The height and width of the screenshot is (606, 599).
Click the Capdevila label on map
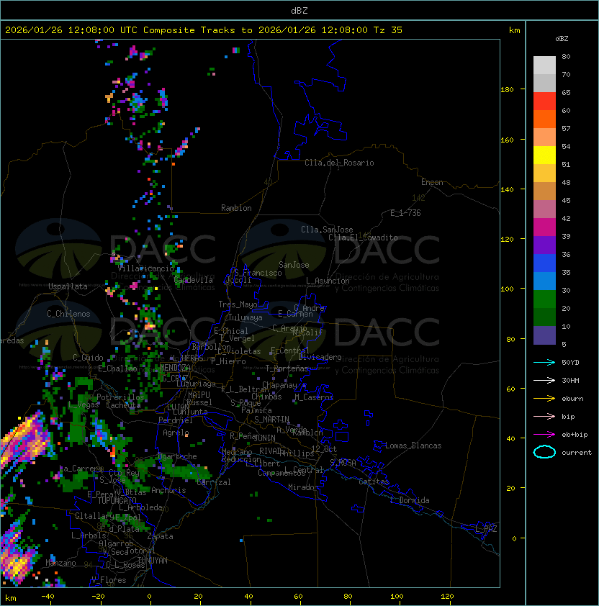[x=194, y=280]
